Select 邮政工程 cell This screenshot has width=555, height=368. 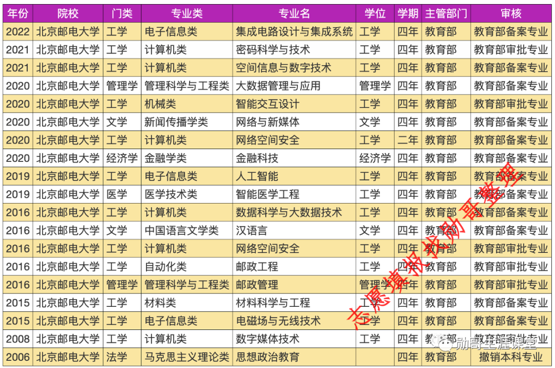coord(294,267)
